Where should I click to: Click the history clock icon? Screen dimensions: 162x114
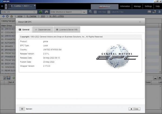click(x=7, y=16)
